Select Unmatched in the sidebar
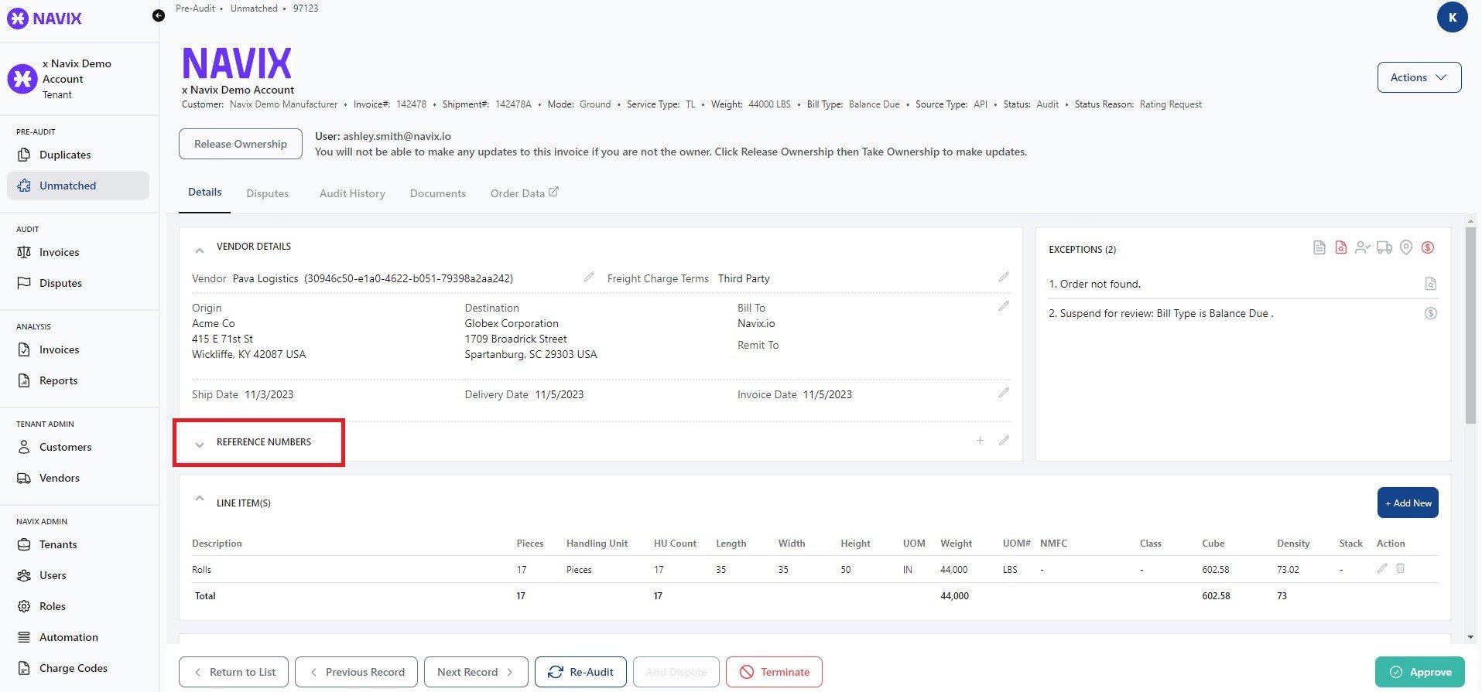Screen dimensions: 1482x692 click(x=77, y=186)
